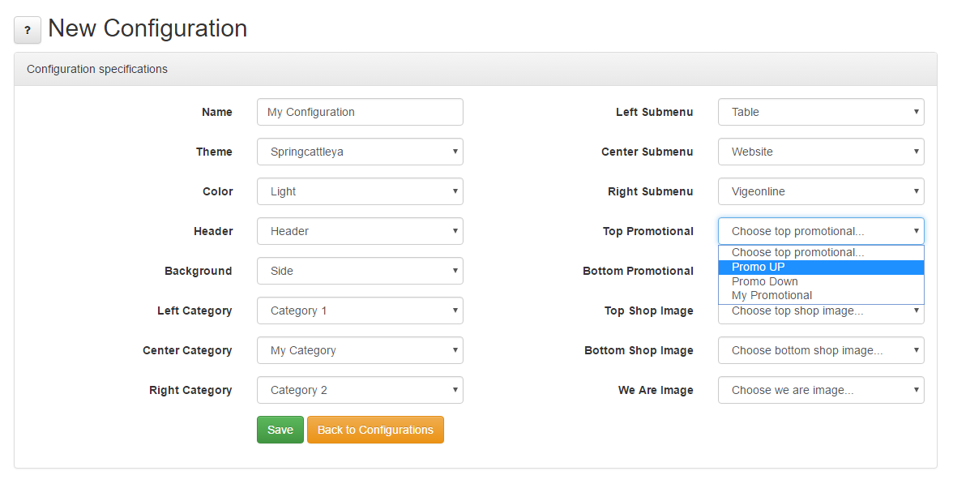Expand the Header dropdown
The image size is (953, 484).
click(360, 231)
